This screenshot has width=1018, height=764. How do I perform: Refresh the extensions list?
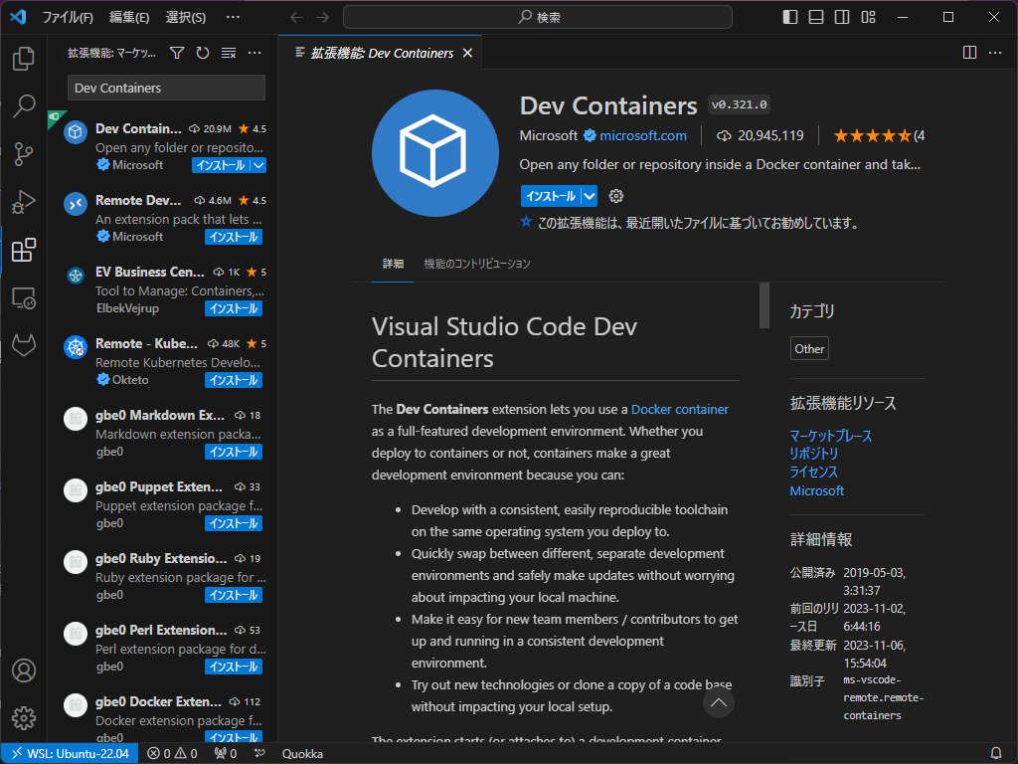point(203,53)
